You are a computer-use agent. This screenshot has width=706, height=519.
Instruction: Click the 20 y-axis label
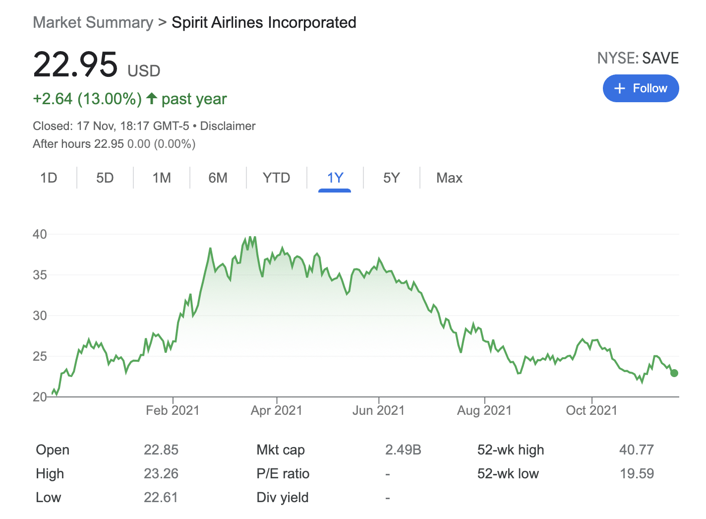click(40, 397)
